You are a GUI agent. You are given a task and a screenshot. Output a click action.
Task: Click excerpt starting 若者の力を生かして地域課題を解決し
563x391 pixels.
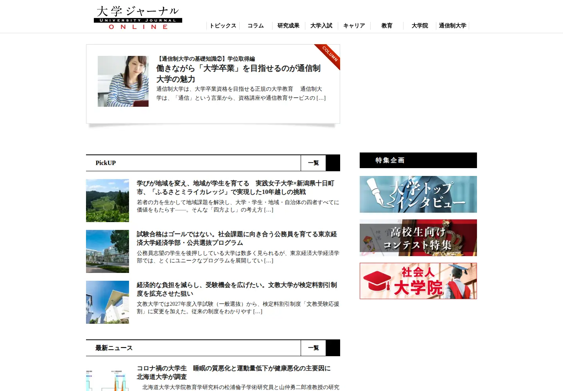[238, 206]
